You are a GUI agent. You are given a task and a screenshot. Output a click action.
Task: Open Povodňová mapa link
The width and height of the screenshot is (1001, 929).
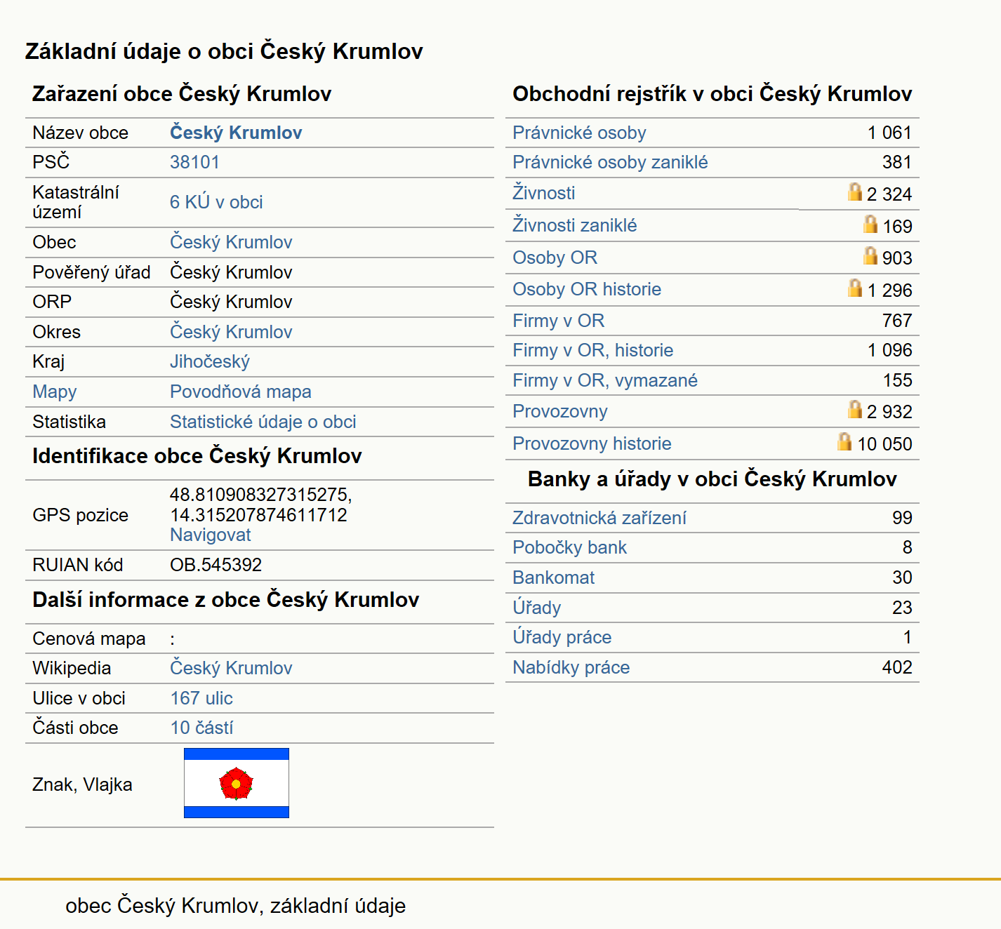pyautogui.click(x=241, y=392)
